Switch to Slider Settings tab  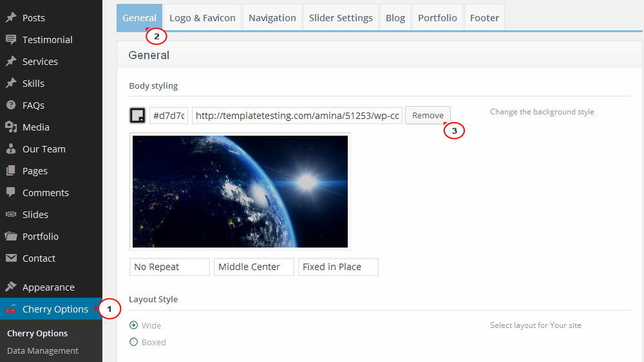tap(341, 17)
